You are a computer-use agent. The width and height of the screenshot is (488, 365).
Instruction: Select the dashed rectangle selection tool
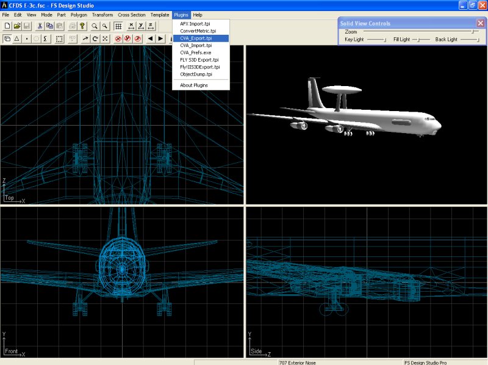click(59, 38)
